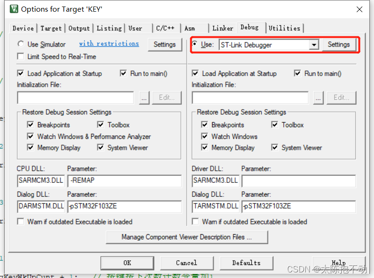Browse debugger initialization file with ... button
The image size is (374, 278).
[318, 97]
